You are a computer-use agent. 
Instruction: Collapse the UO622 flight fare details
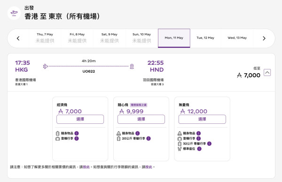click(267, 73)
